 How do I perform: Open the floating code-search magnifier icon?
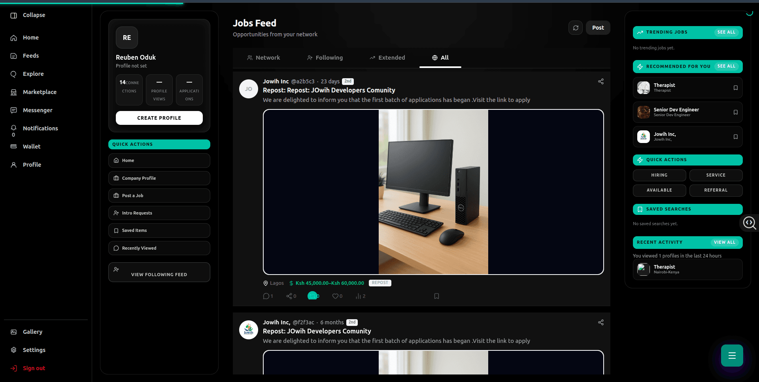pos(750,223)
